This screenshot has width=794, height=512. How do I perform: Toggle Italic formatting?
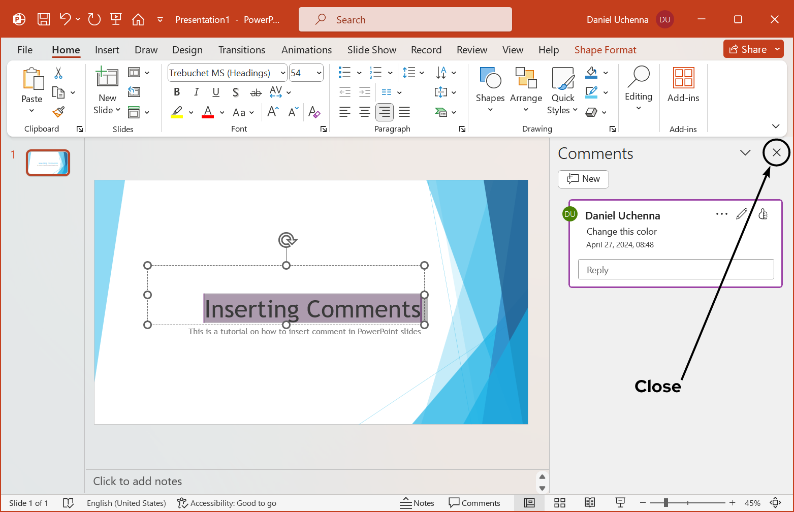196,92
